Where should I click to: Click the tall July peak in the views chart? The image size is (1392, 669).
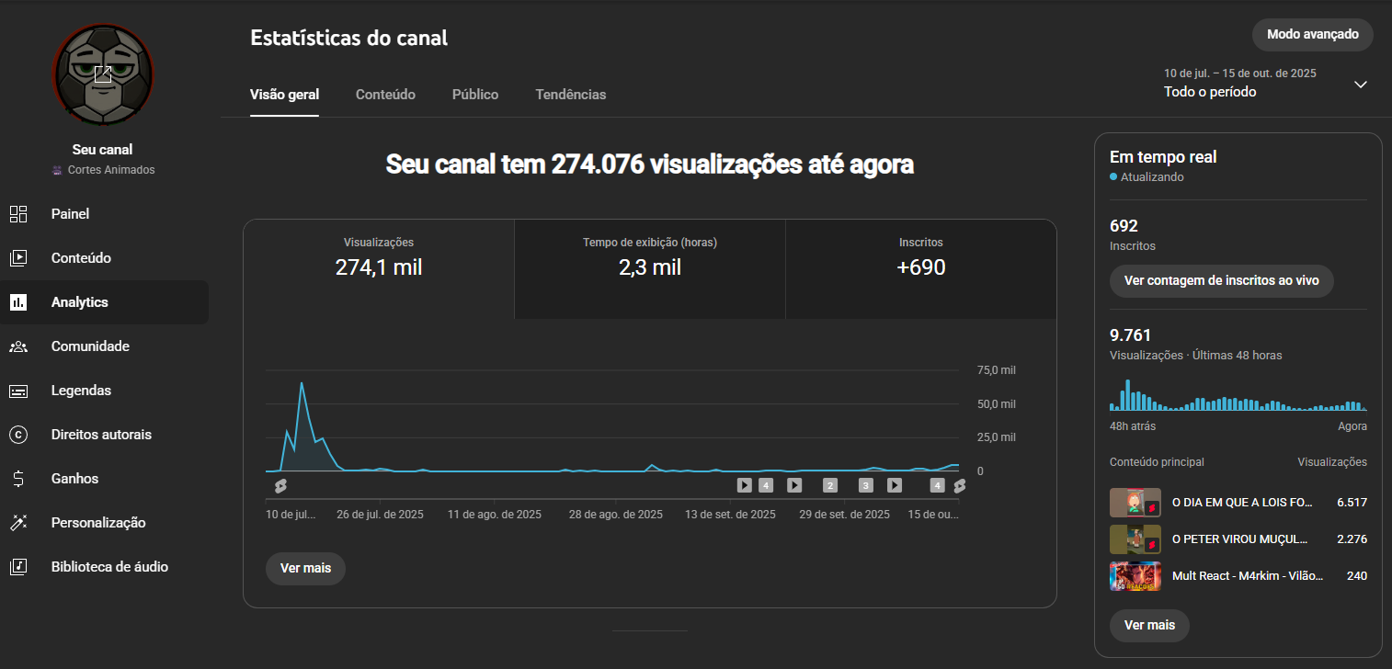tap(302, 384)
